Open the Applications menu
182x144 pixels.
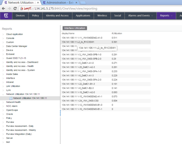pyautogui.click(x=83, y=16)
